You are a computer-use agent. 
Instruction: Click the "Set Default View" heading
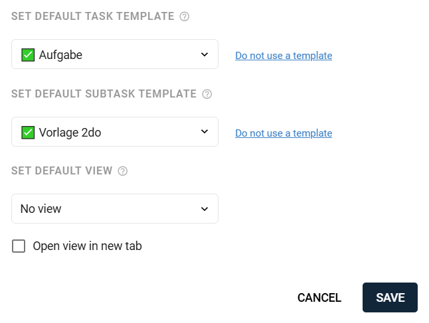[62, 171]
